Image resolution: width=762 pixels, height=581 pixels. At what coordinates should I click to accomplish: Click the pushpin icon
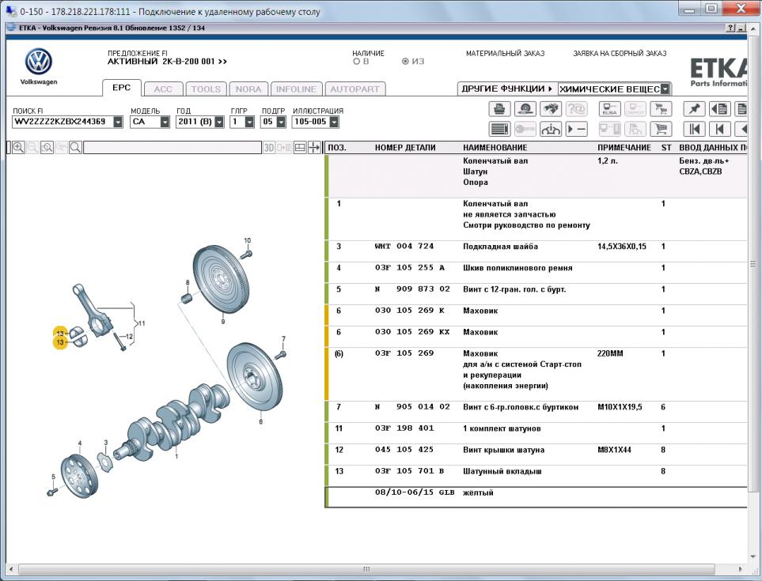694,109
